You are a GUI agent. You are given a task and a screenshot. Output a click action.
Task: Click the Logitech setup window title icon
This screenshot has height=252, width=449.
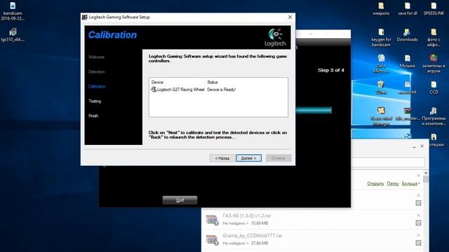(x=84, y=17)
